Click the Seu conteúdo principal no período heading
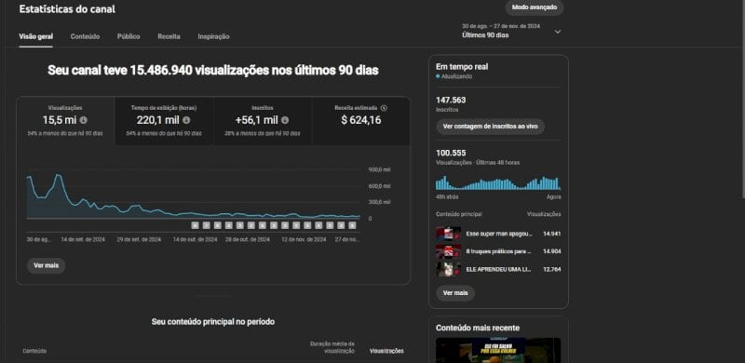This screenshot has width=745, height=363. 213,322
